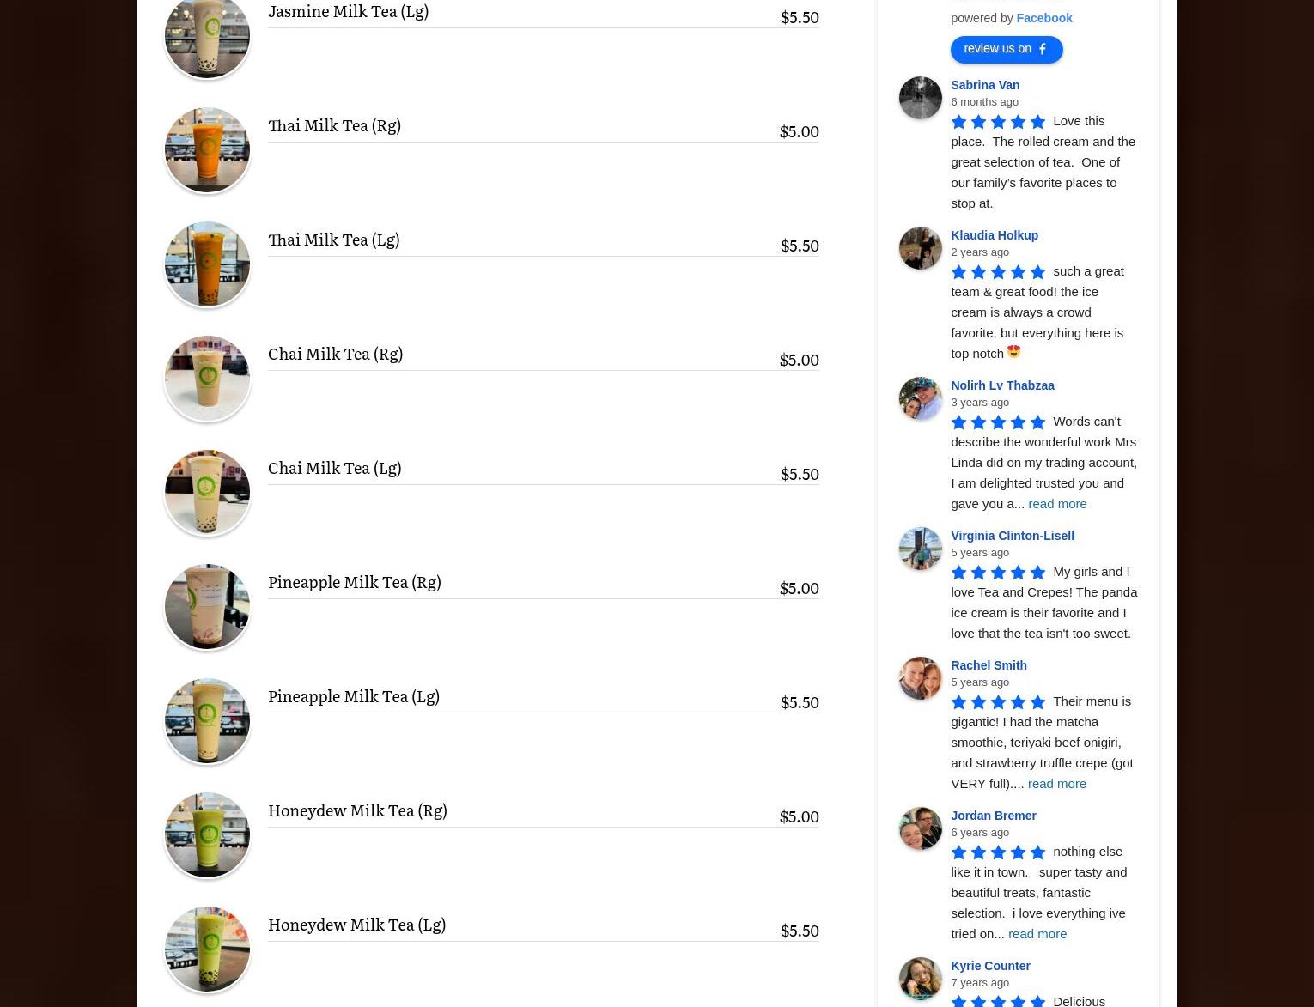The width and height of the screenshot is (1314, 1007).
Task: View Pineapple Milk Tea (Rg) photo thumbnail
Action: [207, 606]
